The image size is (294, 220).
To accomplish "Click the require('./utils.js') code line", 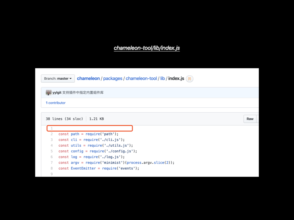I will (96, 146).
